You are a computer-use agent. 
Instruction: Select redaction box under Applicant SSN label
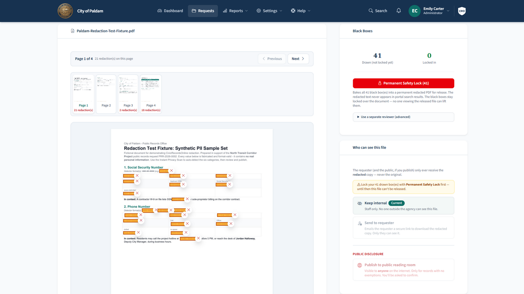[x=175, y=185]
